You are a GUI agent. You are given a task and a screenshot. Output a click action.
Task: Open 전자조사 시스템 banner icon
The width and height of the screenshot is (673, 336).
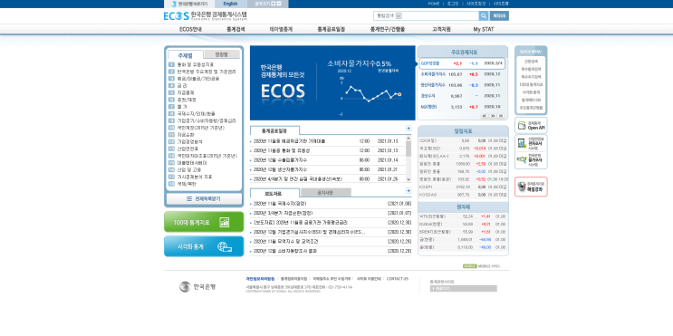point(531,143)
